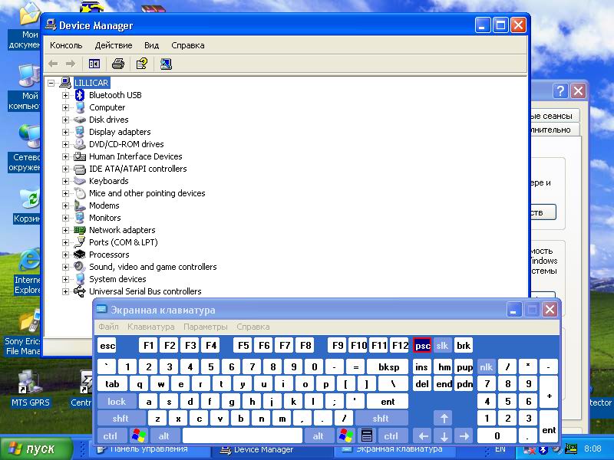Click the Show/Hide Console Tree toolbar icon
This screenshot has height=460, width=614.
[x=94, y=64]
